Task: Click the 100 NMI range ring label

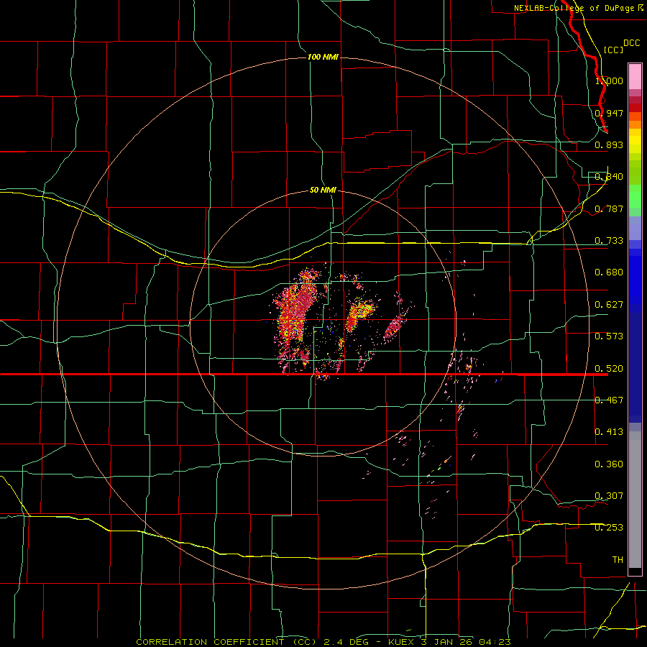Action: 323,57
